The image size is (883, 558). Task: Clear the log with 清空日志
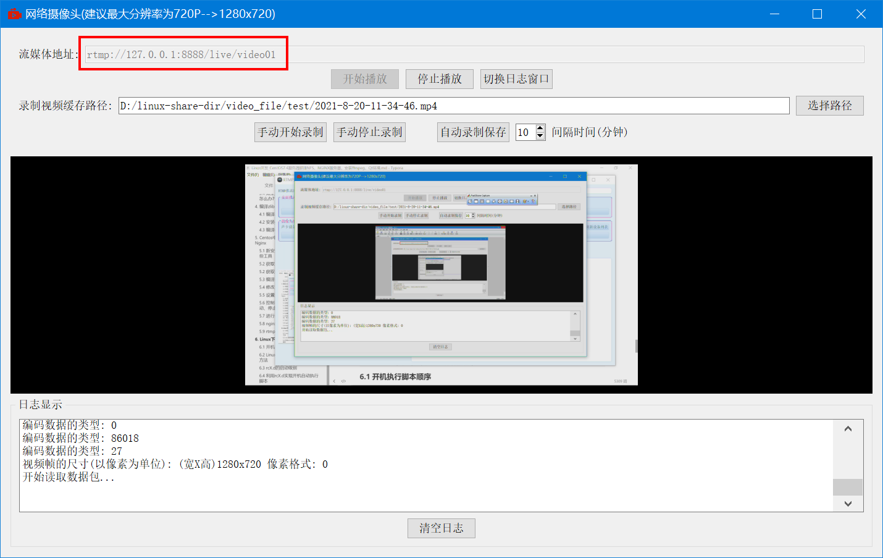(x=441, y=528)
